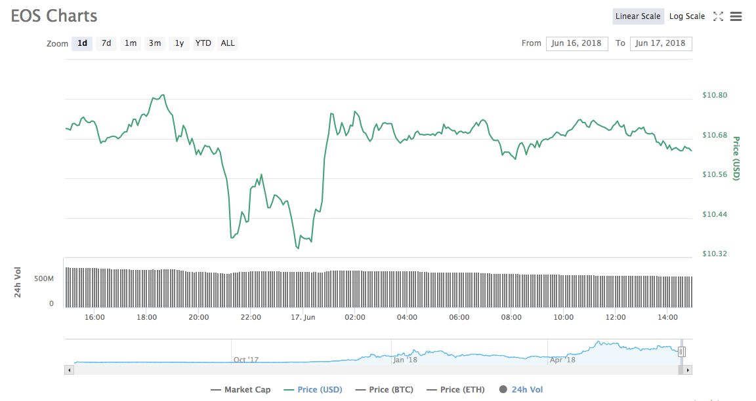Click the $10.56 price axis label

click(x=715, y=175)
